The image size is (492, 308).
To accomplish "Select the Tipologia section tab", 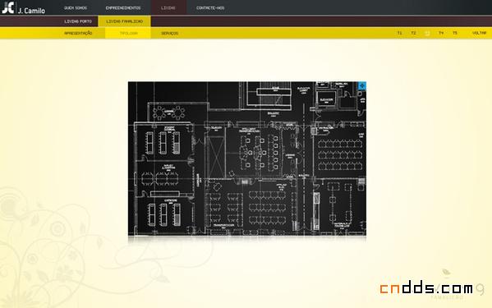I will 128,33.
